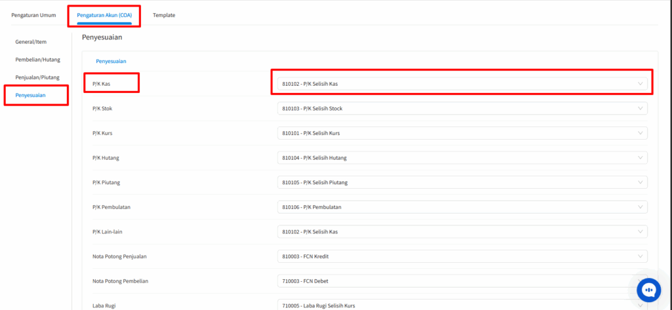Click chevron arrow in P/K Piutang field
672x310 pixels.
tap(640, 182)
